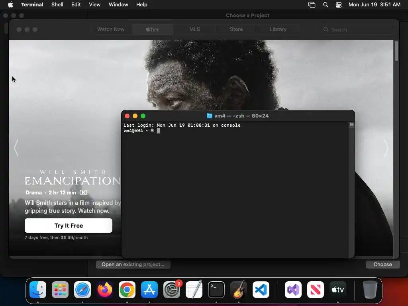Open the App Store Dock icon
The height and width of the screenshot is (306, 408).
coord(149,290)
